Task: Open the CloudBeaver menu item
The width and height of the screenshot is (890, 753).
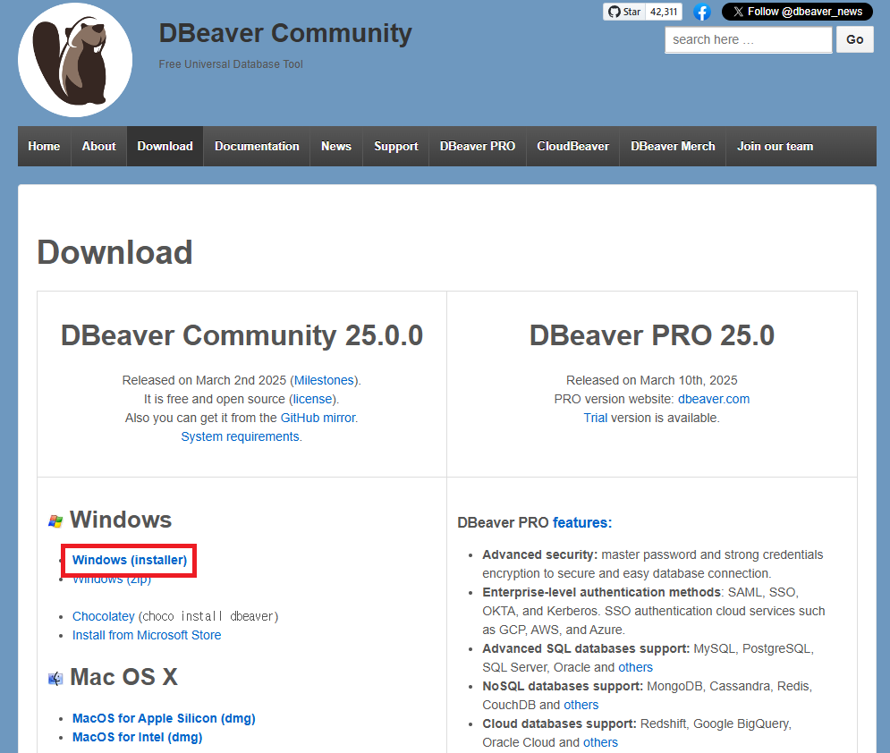Action: coord(572,147)
